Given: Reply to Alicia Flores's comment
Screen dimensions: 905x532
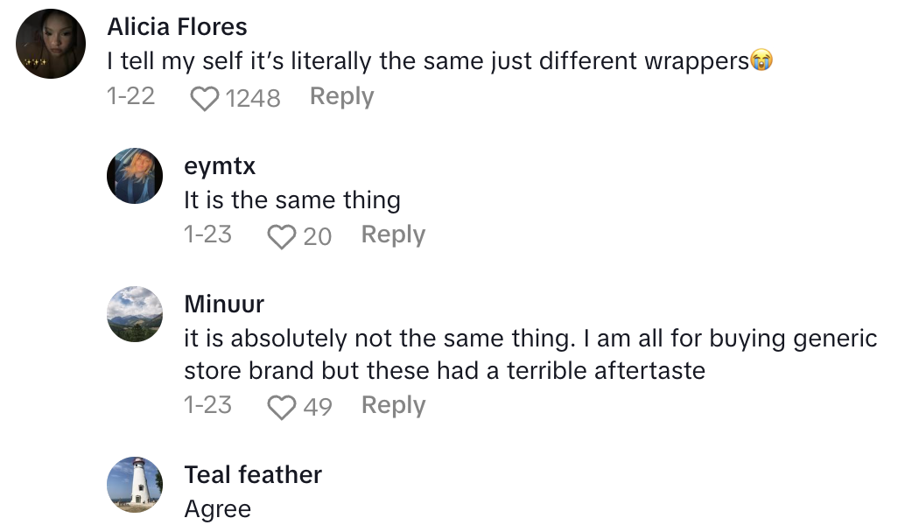Looking at the screenshot, I should (341, 96).
